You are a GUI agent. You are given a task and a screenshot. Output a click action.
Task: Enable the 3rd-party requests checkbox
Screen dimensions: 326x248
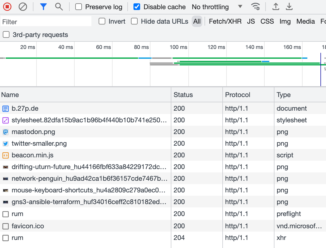6,35
